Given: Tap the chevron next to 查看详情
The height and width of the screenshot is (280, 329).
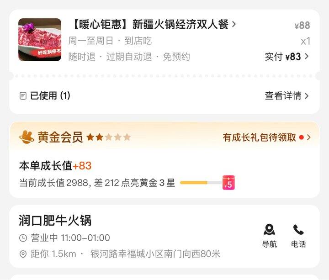Looking at the screenshot, I should coord(307,96).
